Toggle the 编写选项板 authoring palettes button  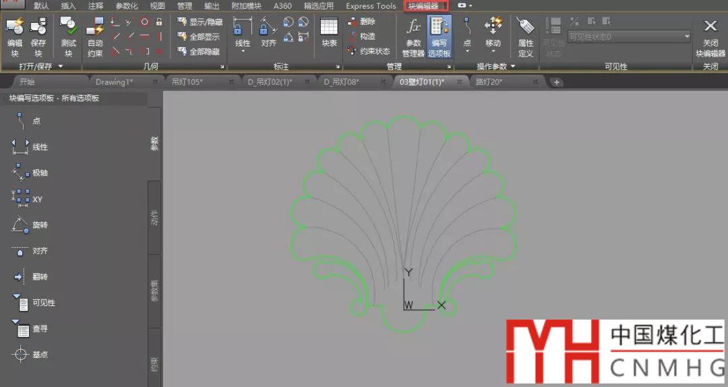439,36
